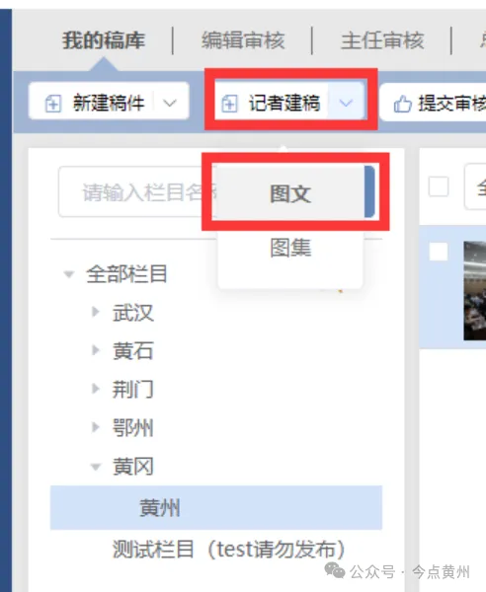Click the 提交审核 button
The image size is (486, 592).
pos(433,103)
